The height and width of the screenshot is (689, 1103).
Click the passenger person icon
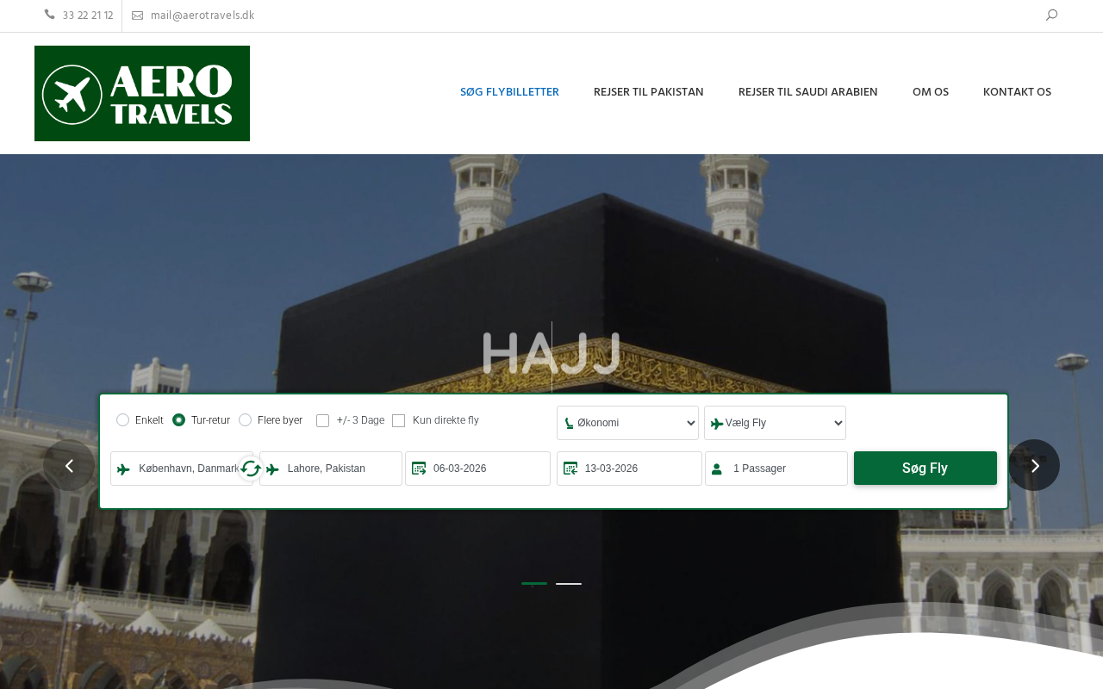[717, 469]
